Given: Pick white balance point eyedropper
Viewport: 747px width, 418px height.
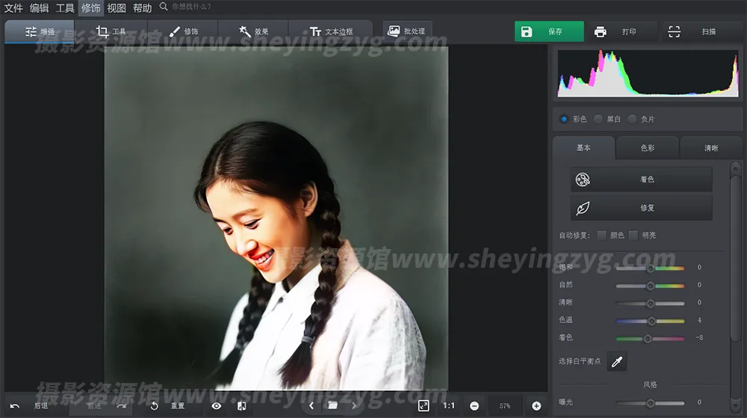Looking at the screenshot, I should [x=617, y=362].
